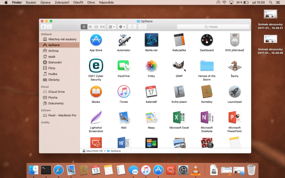Click the Share toolbar button

(132, 27)
